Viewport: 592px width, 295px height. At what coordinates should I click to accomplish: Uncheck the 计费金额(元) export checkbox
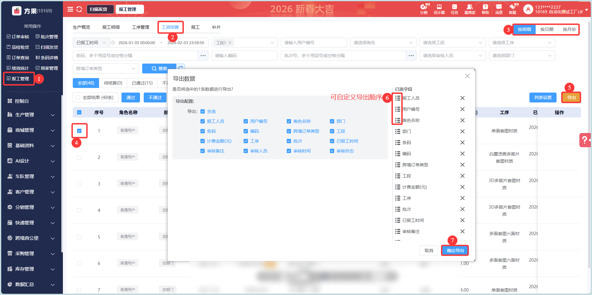[203, 141]
